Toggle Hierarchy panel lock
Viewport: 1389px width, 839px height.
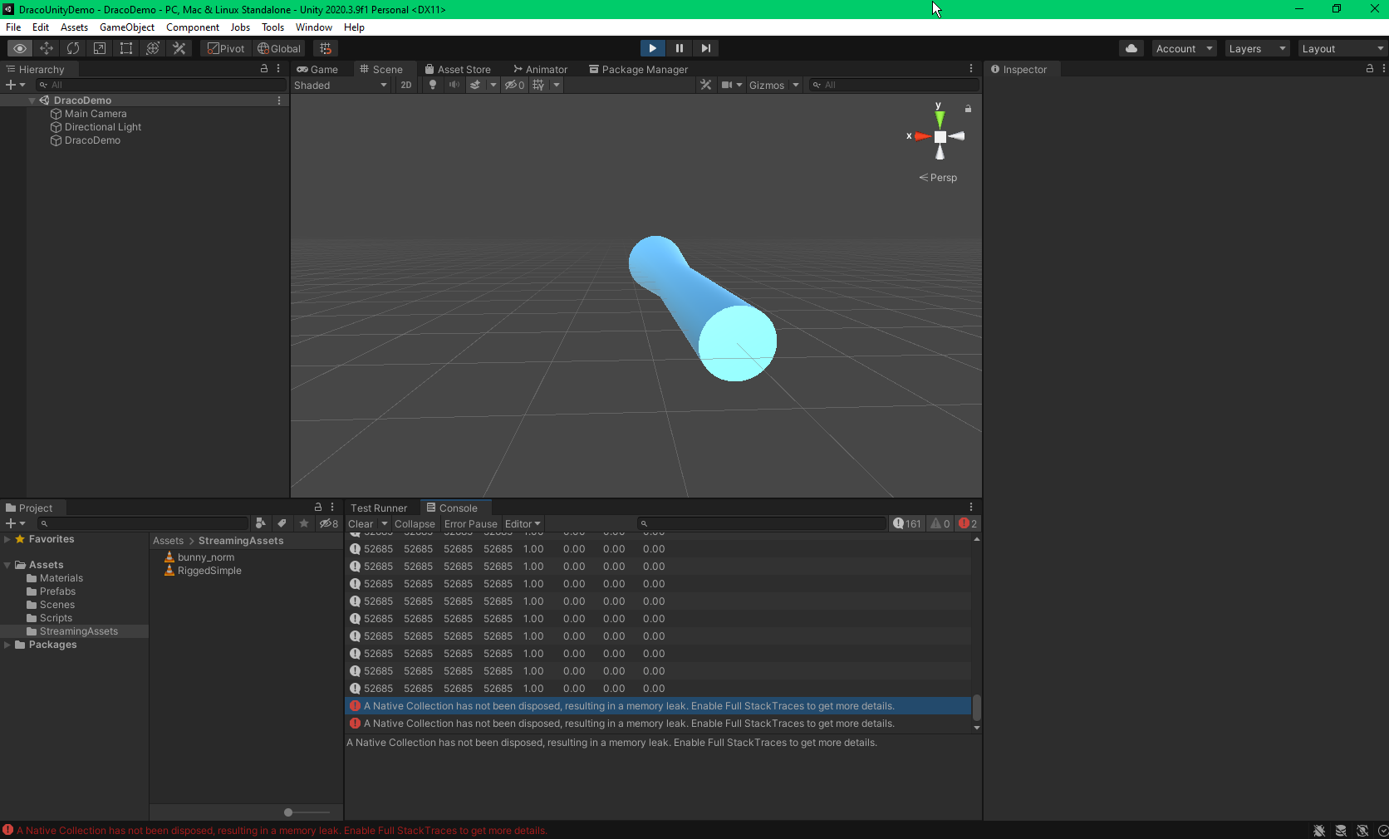[264, 69]
